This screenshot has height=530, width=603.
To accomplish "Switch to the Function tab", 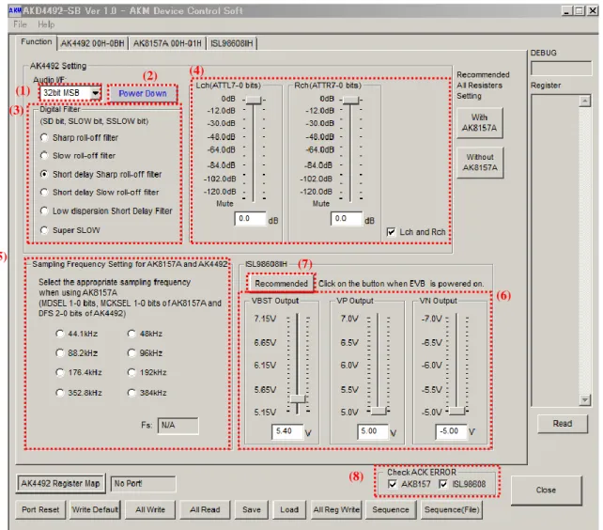I will 36,42.
